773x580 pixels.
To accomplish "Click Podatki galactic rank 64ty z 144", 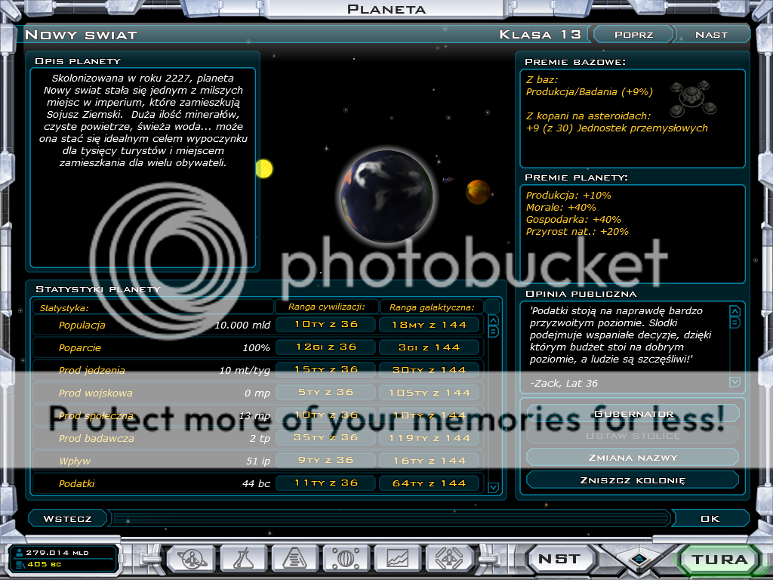I will [x=430, y=484].
